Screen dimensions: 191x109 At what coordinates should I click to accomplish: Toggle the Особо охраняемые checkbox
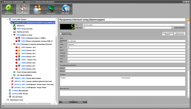tap(173, 28)
